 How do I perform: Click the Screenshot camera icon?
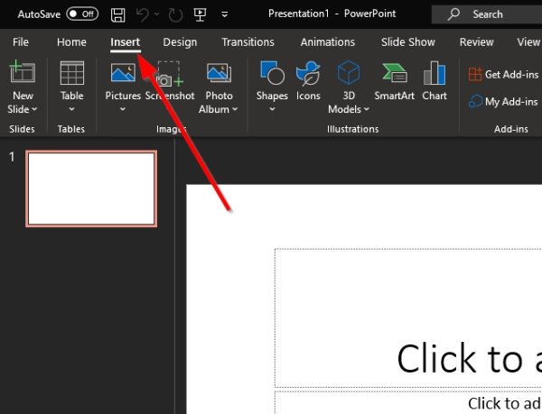(x=170, y=73)
